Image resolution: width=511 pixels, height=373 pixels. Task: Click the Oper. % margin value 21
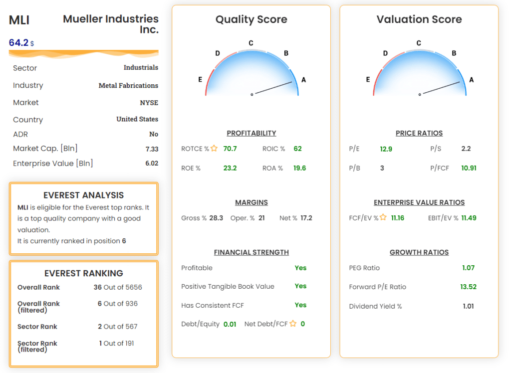coord(261,218)
